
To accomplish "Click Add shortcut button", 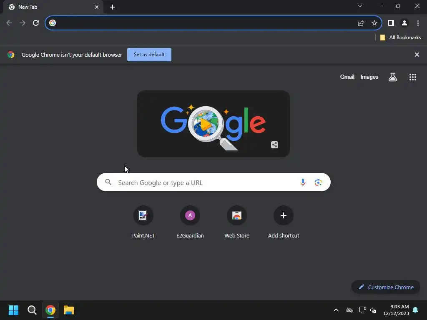I will point(284,222).
